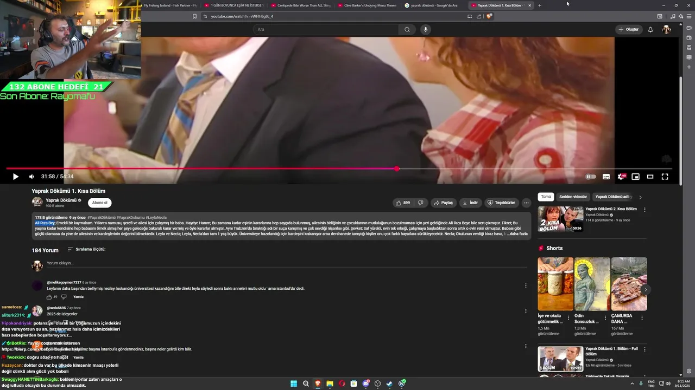This screenshot has height=390, width=695.
Task: Toggle subtitles in the video player
Action: (606, 177)
